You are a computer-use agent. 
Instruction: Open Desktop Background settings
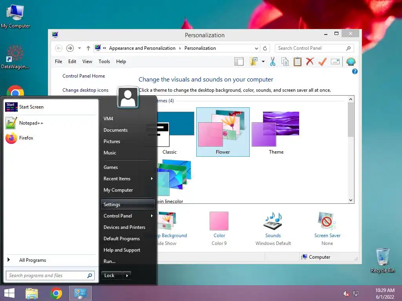168,221
